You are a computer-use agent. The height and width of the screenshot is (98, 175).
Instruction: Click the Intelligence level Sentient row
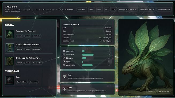coord(87,34)
